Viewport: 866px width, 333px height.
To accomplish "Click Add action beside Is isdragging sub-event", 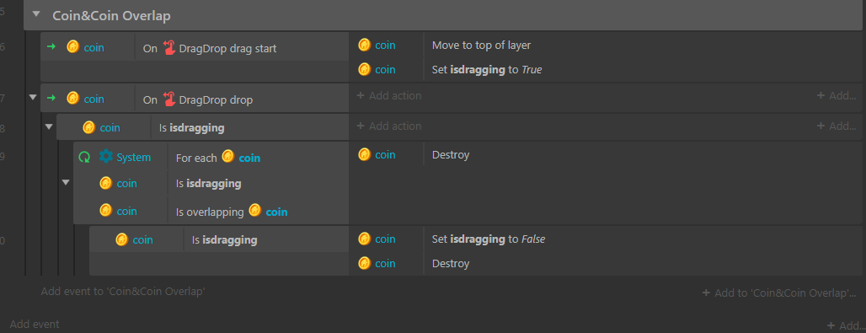I will point(389,126).
